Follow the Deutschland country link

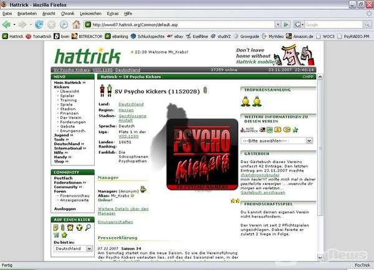coord(131,105)
